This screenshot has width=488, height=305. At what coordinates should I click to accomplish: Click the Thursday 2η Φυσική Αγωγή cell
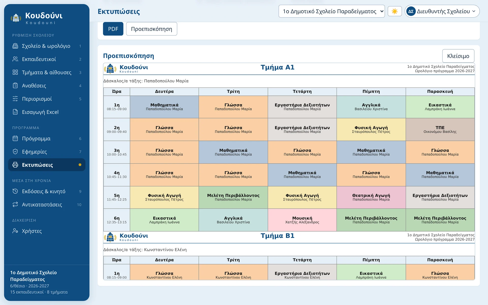tap(371, 130)
